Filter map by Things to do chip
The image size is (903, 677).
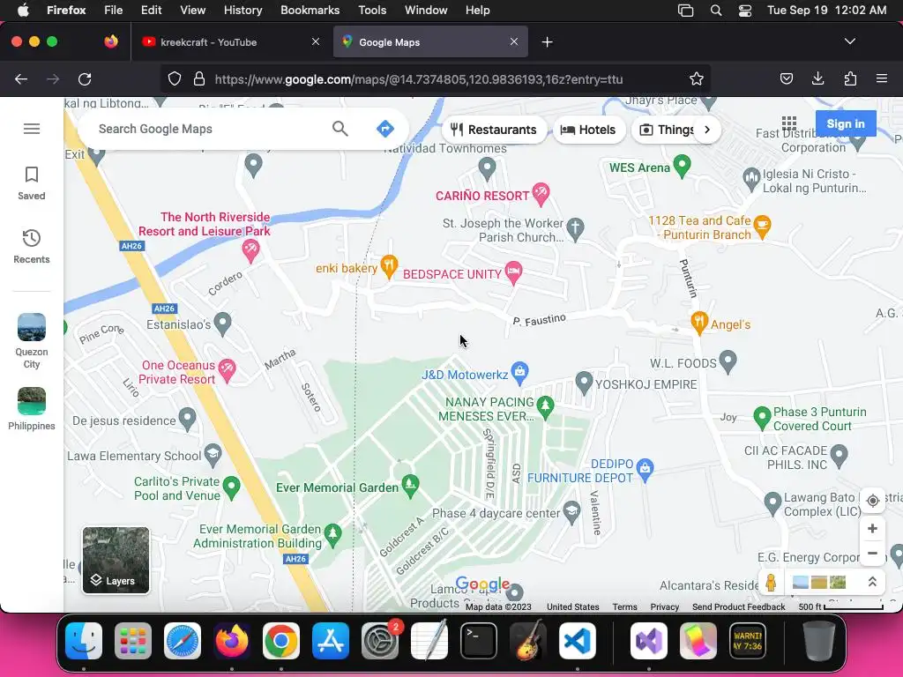(x=668, y=130)
